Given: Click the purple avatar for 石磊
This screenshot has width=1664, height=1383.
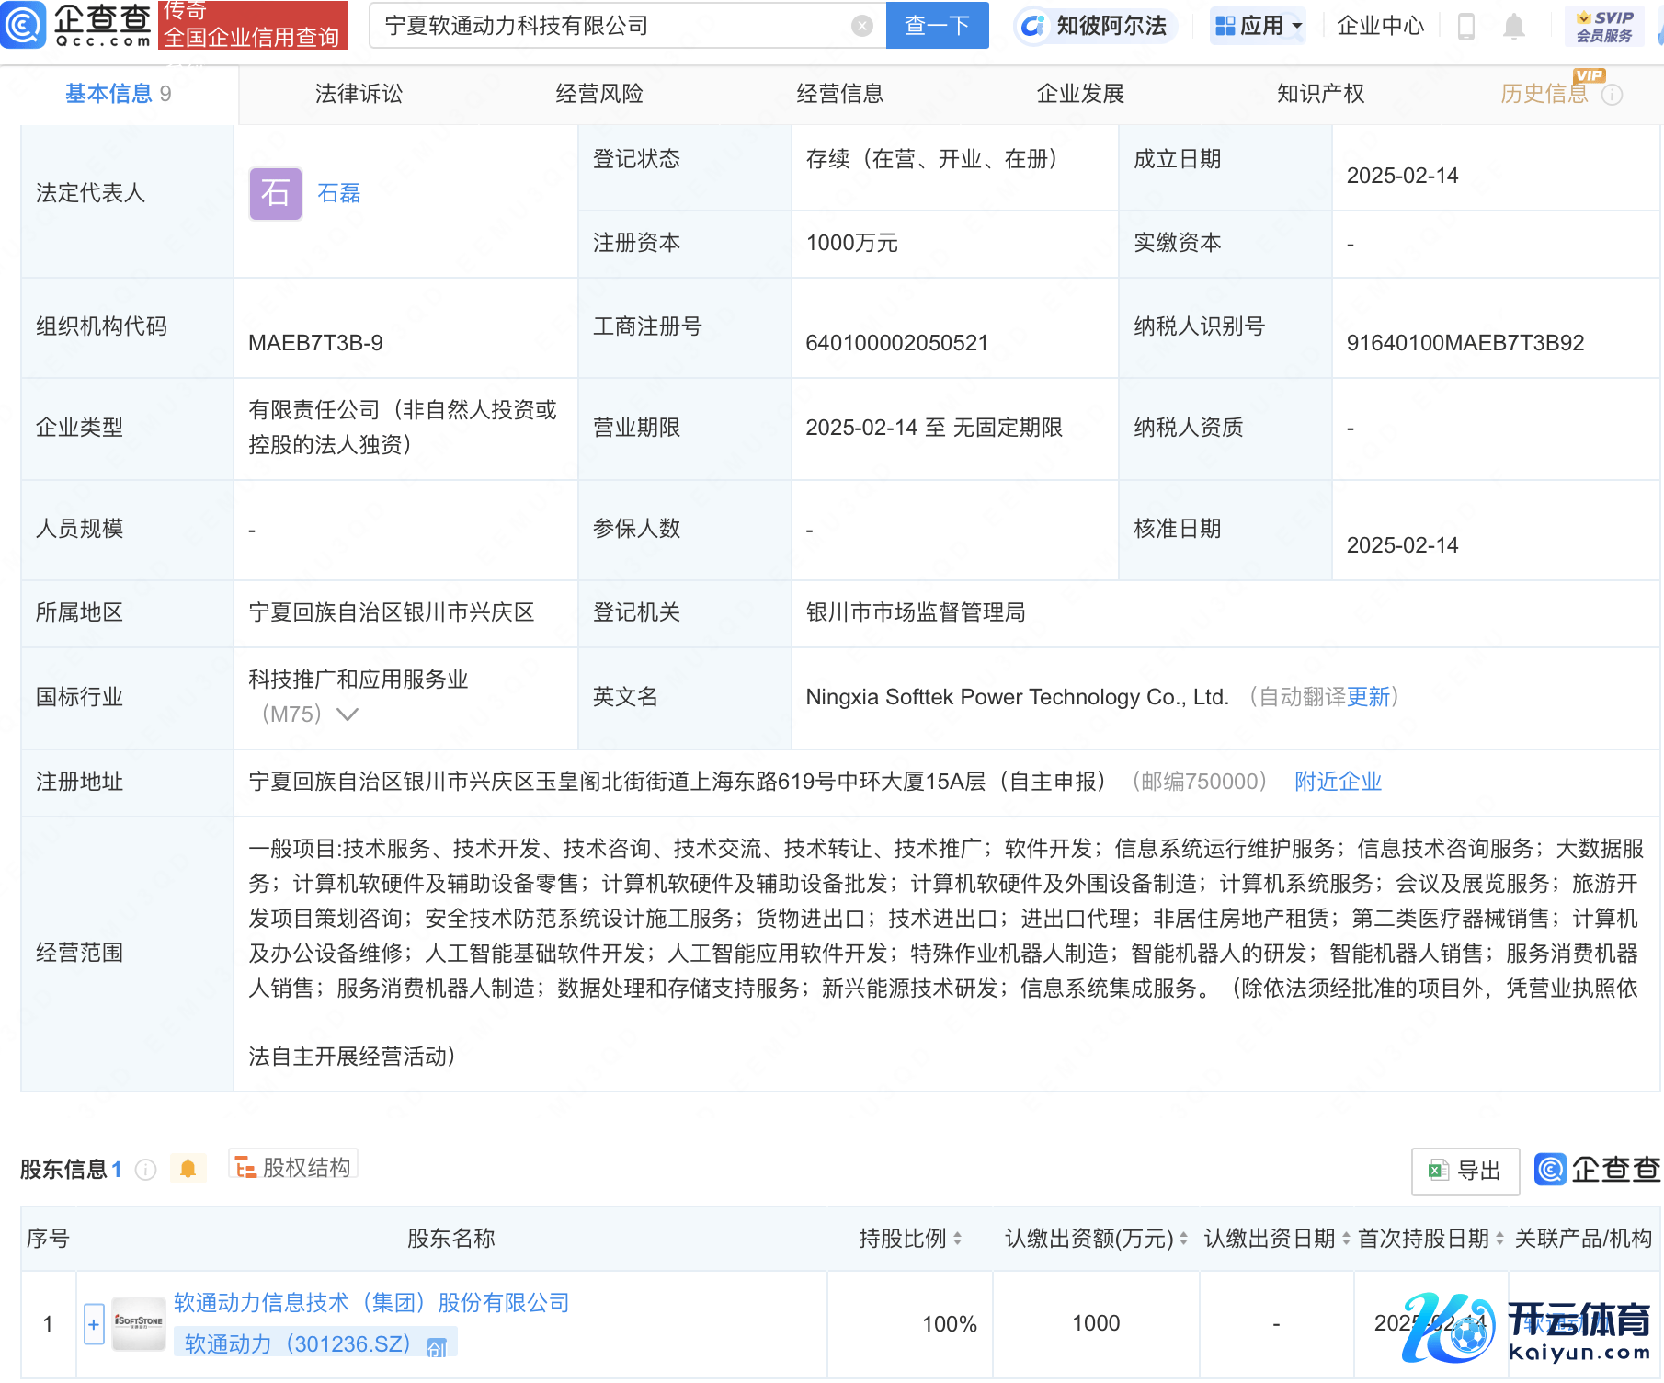Looking at the screenshot, I should point(275,193).
